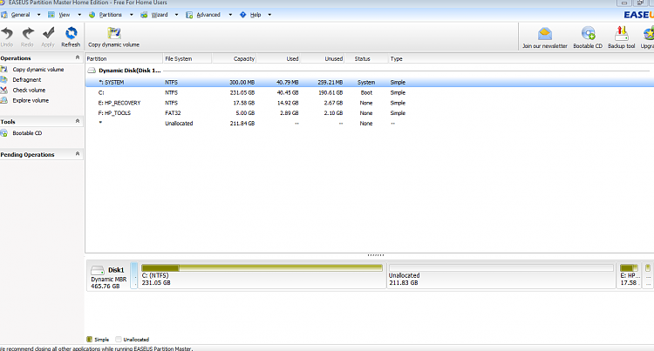Open the View menu
The height and width of the screenshot is (351, 654).
click(x=65, y=15)
